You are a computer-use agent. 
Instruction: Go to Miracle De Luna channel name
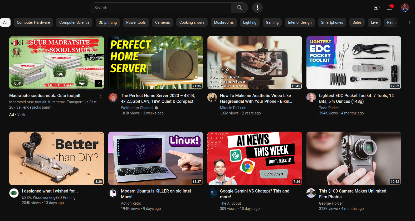[233, 108]
